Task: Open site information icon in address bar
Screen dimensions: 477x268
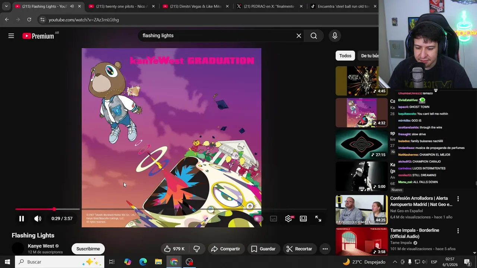Action: [42, 20]
